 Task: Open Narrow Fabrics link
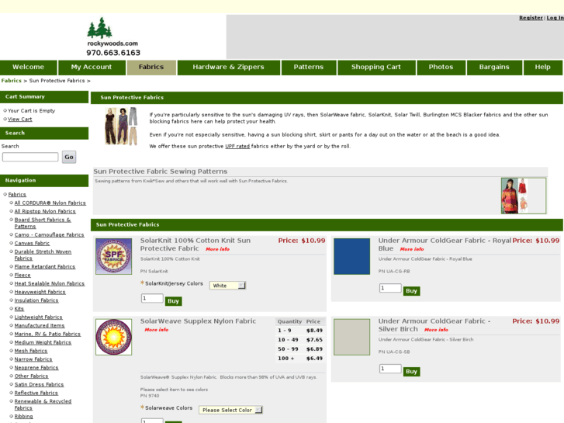click(x=33, y=359)
